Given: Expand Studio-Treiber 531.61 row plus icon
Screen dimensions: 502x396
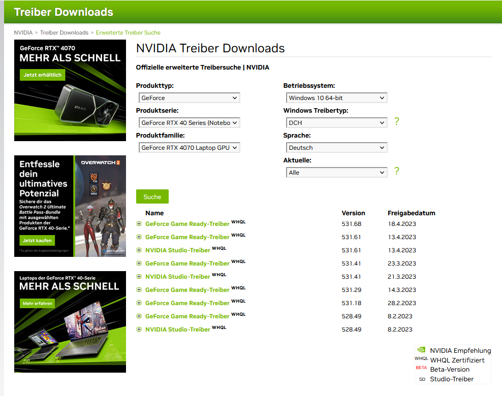Looking at the screenshot, I should (139, 250).
